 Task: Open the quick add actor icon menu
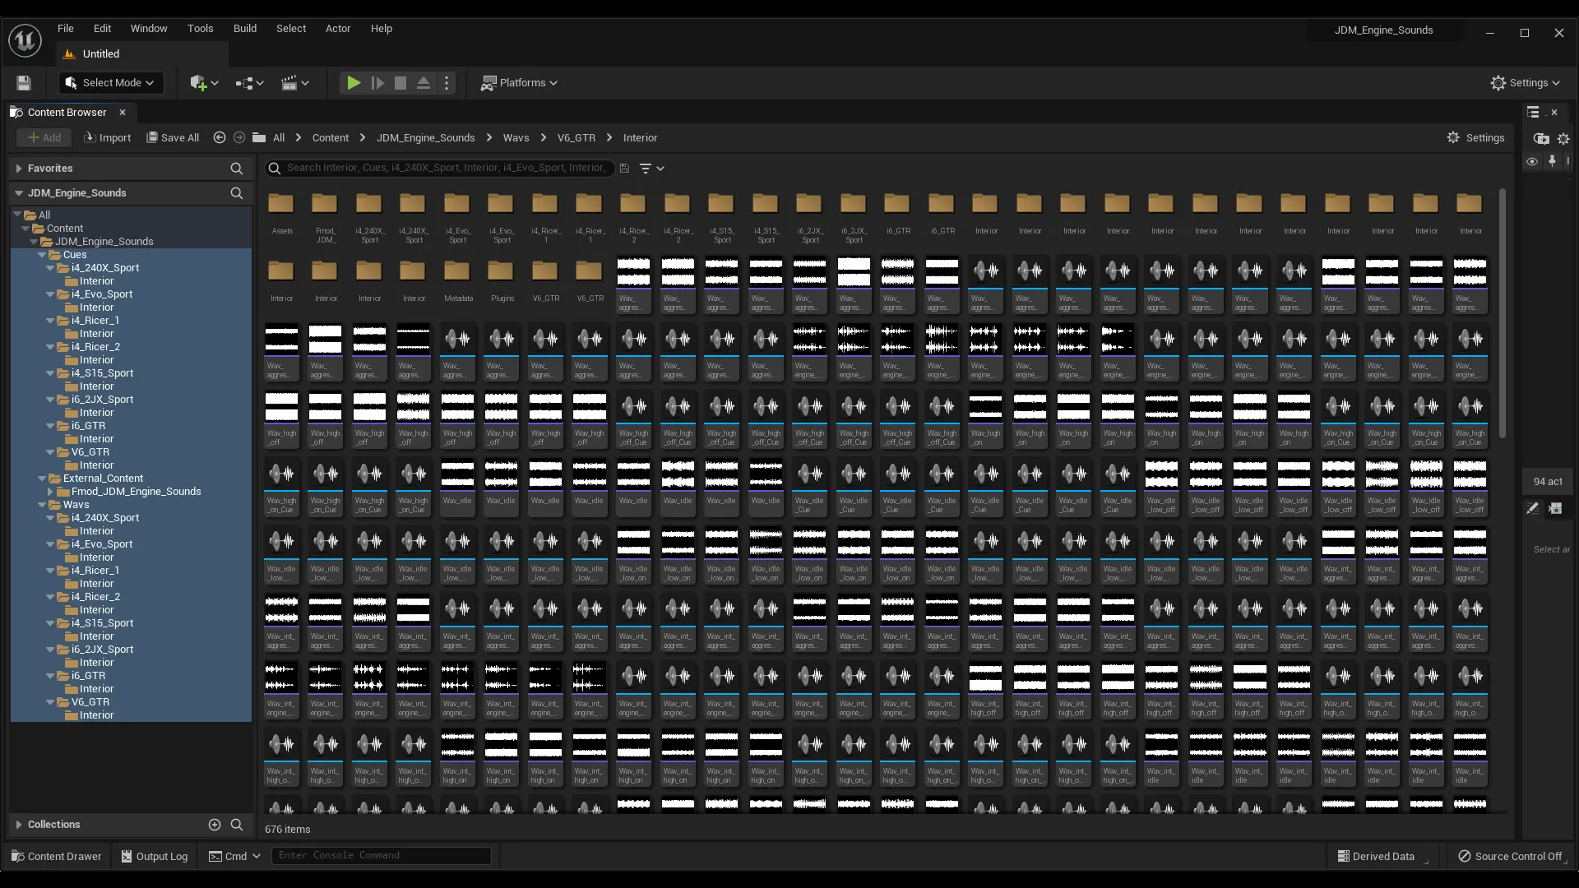coord(203,83)
